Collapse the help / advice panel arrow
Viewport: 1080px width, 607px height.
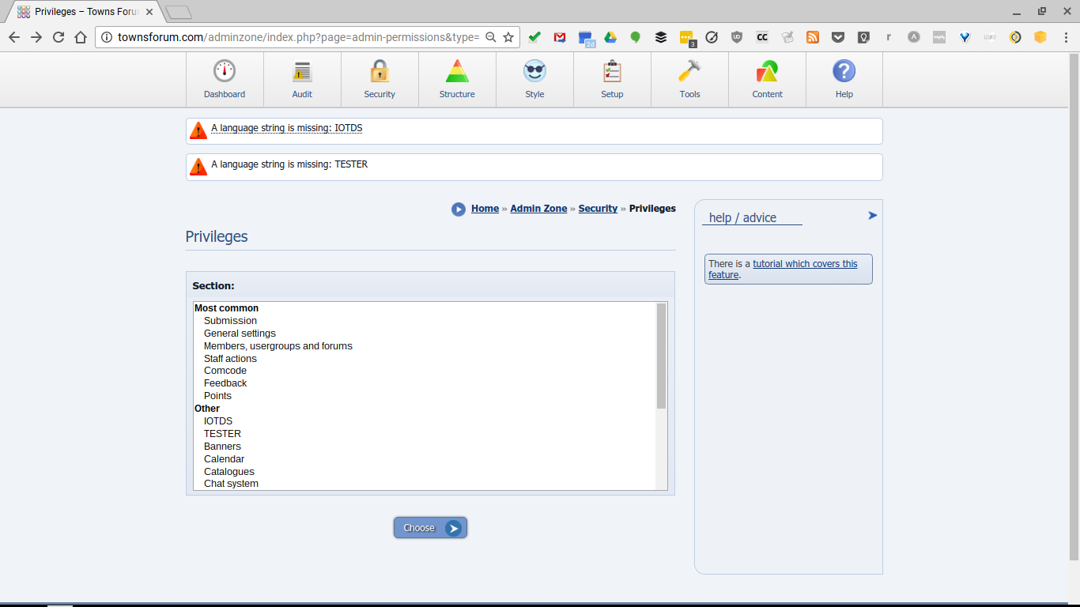tap(872, 216)
